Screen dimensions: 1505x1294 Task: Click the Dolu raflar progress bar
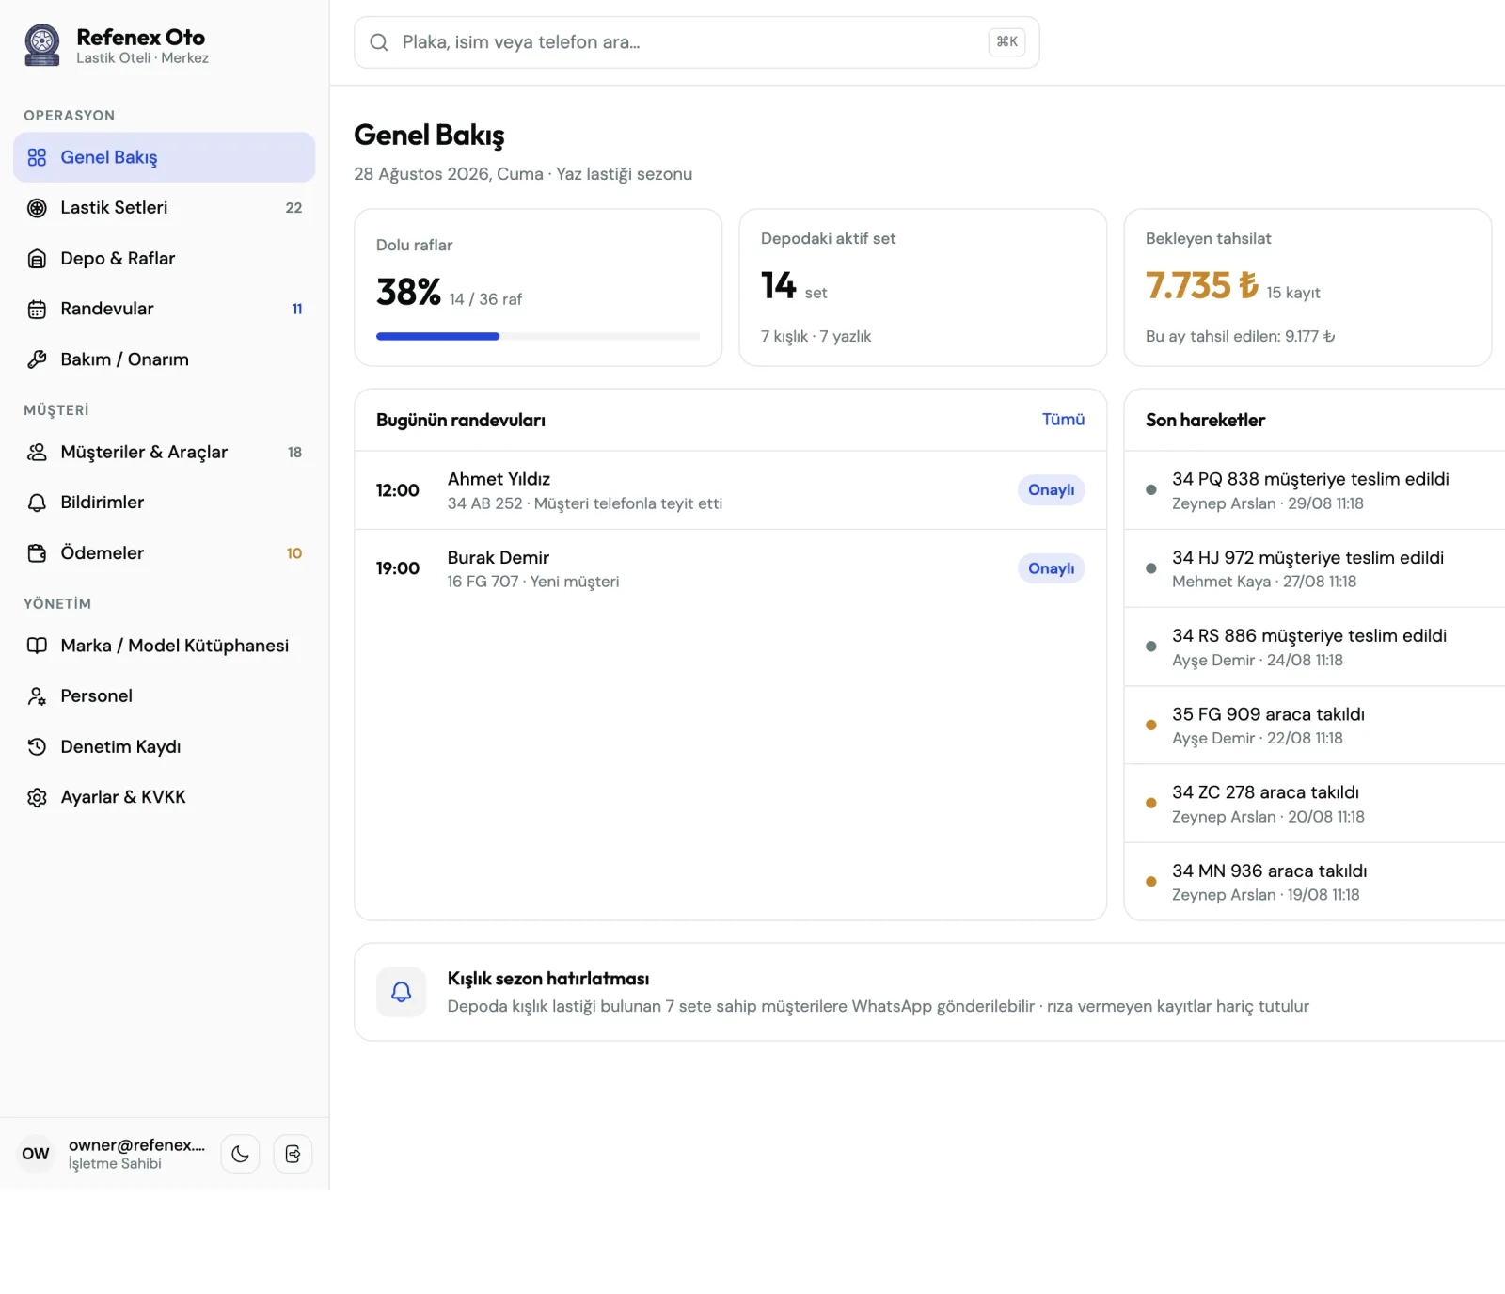(538, 336)
